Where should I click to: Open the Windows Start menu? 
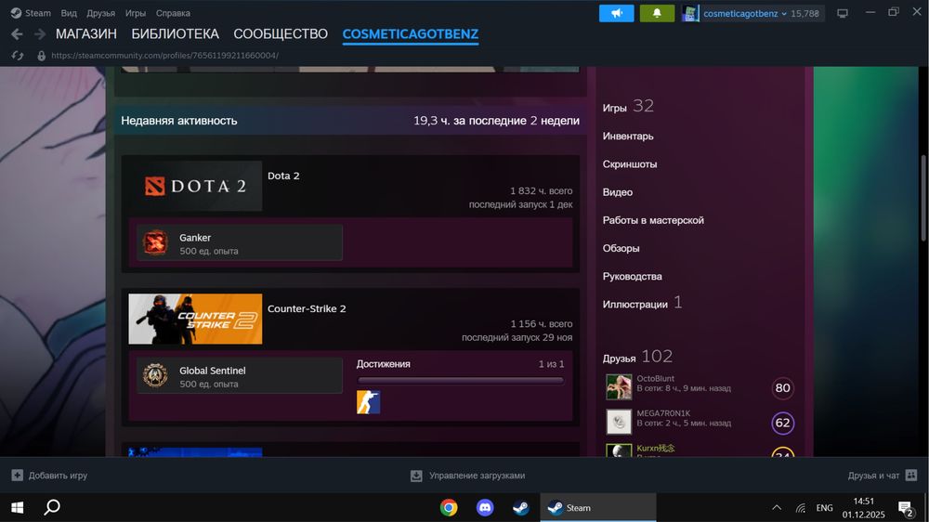click(17, 508)
